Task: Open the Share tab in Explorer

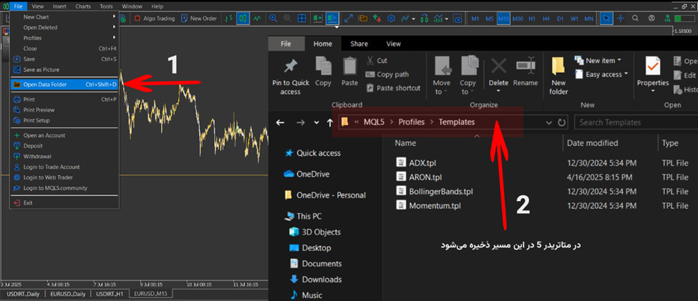Action: click(359, 44)
